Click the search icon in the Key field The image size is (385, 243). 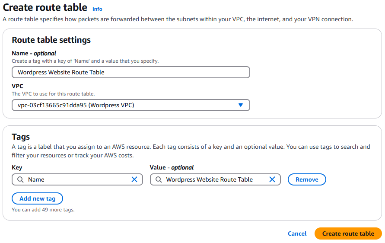tap(20, 179)
